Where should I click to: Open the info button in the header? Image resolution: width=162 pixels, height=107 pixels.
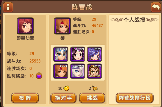coord(8,7)
